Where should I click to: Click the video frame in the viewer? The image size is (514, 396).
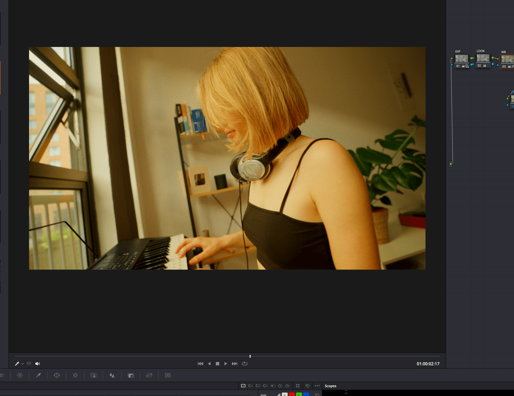point(227,158)
